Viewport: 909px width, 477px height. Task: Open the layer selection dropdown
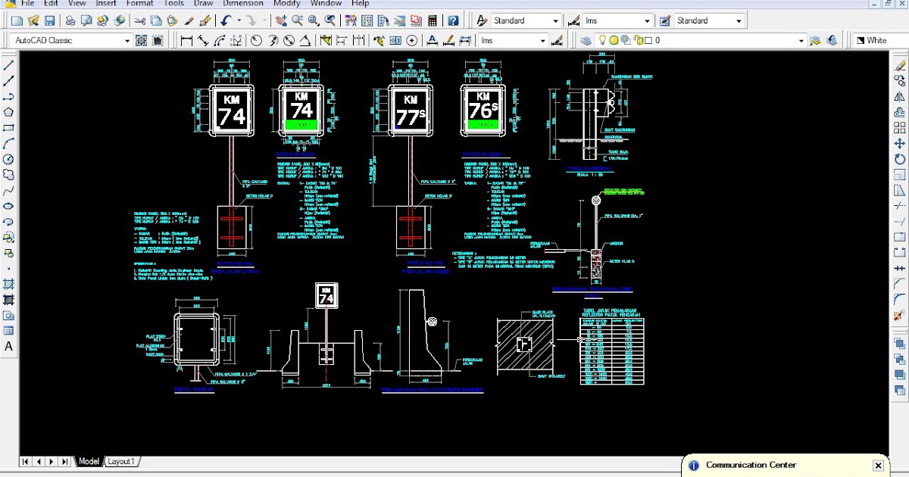(x=801, y=39)
